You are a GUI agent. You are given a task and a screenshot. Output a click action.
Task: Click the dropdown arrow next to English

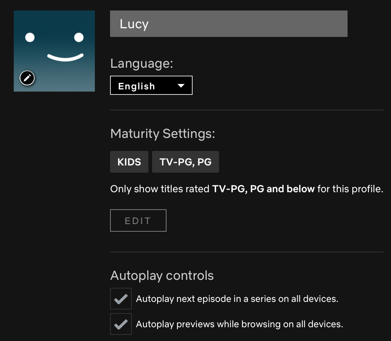pos(181,86)
